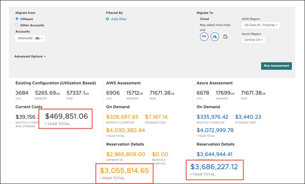Screen dimensions: 305x184
Task: Click Azure monthly compute $335,976.42
Action: point(213,117)
